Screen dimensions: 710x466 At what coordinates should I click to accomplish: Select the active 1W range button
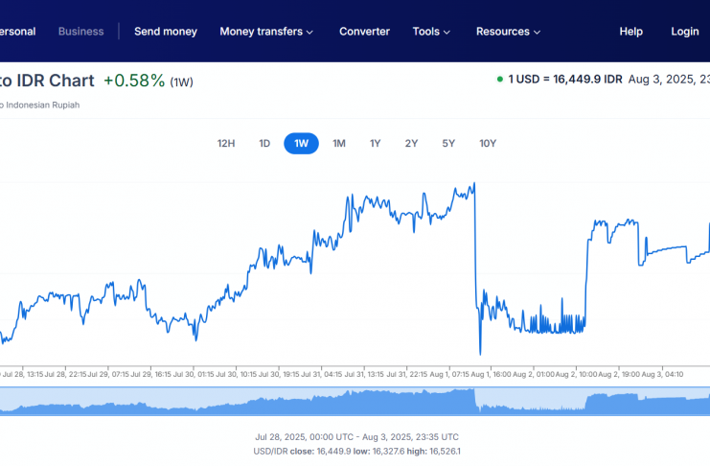(301, 144)
